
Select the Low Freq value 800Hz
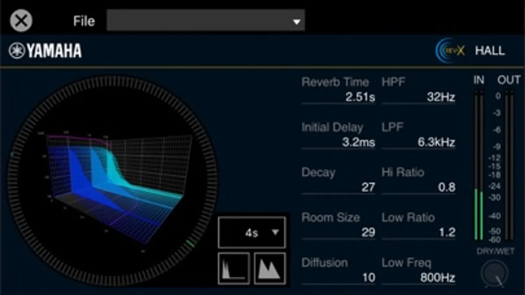click(x=438, y=278)
